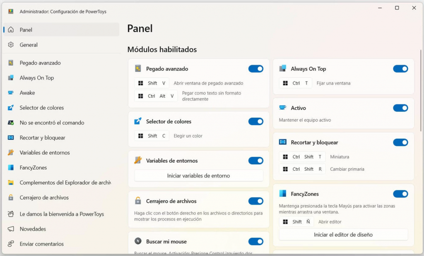Viewport: 424px width, 256px height.
Task: Toggle the Buscar mi mouse module
Action: 255,242
